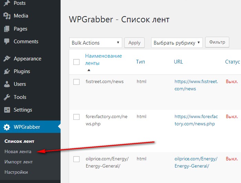Check the oilprice.com/Energy row checkbox
241x183 pixels.
pos(76,159)
